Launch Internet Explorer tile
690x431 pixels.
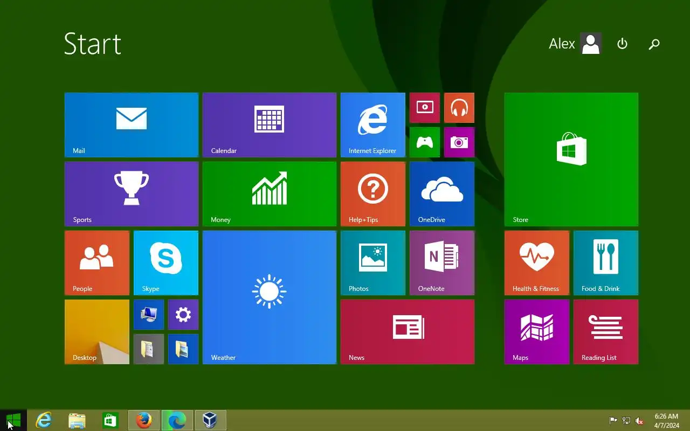(373, 125)
